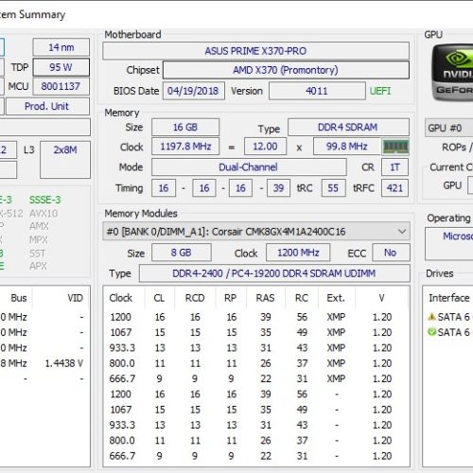Click the green checkmark SATA drive icon
Viewport: 473px width, 473px height.
(431, 332)
